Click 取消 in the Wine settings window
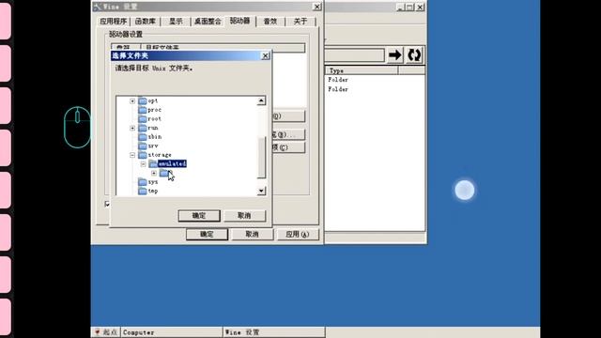The image size is (601, 338). (253, 234)
